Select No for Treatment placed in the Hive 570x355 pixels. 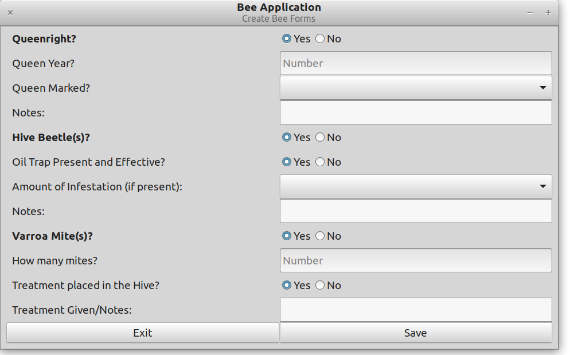[320, 285]
